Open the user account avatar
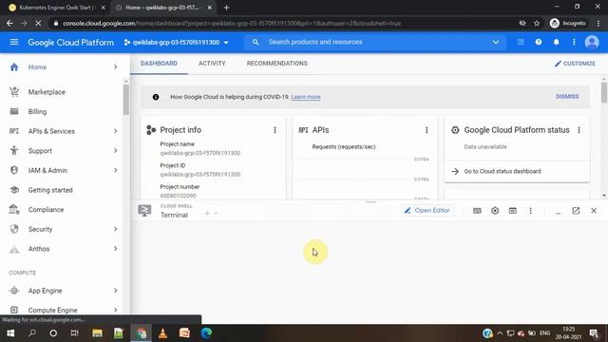Image resolution: width=608 pixels, height=342 pixels. point(592,42)
